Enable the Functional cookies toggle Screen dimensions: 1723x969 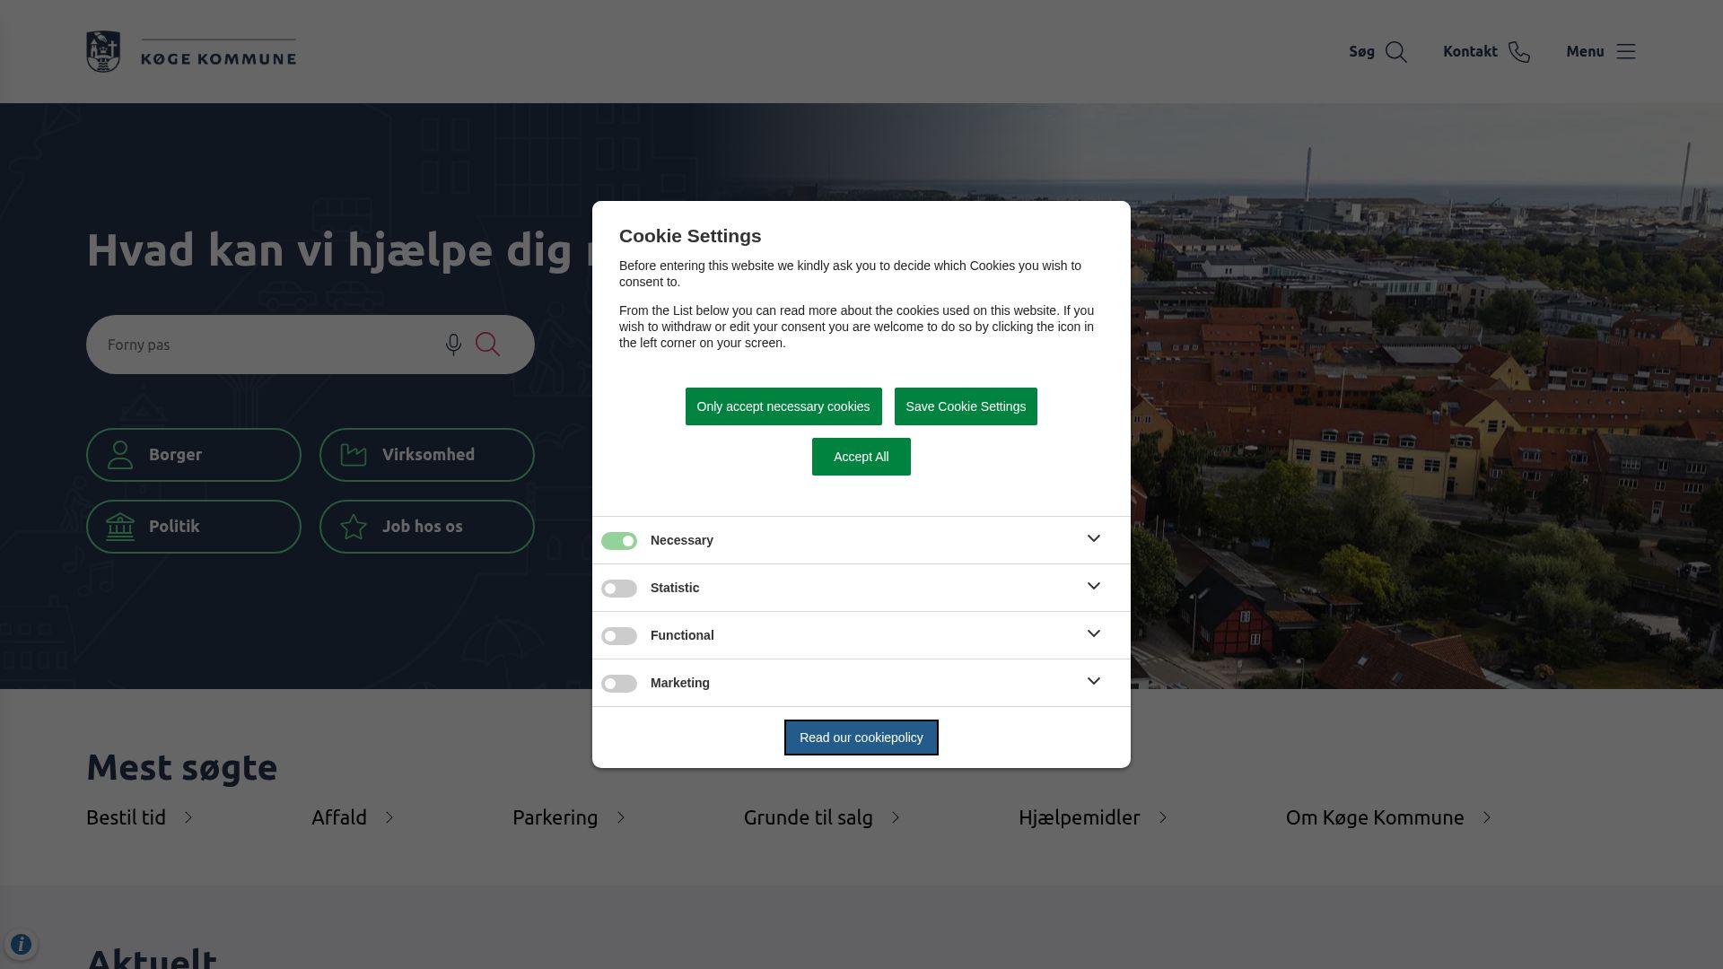click(x=619, y=636)
